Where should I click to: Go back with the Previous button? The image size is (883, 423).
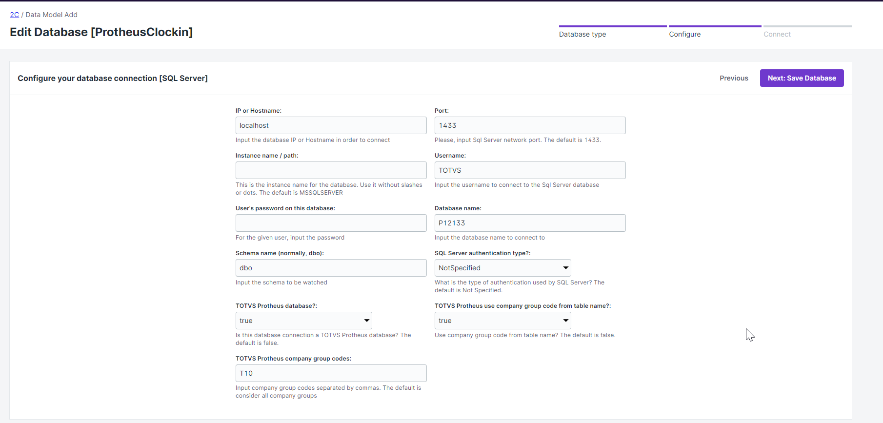733,78
